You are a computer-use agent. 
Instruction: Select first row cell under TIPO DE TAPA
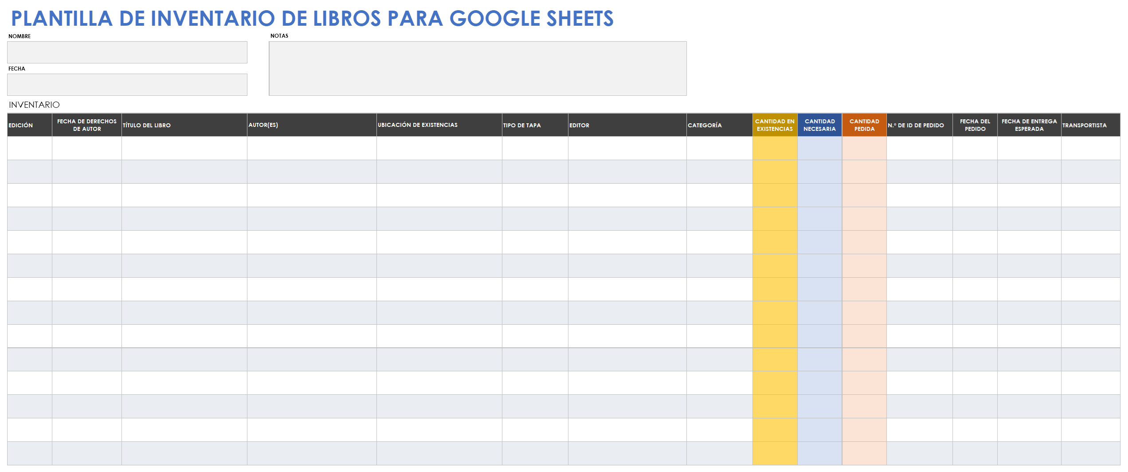point(535,148)
